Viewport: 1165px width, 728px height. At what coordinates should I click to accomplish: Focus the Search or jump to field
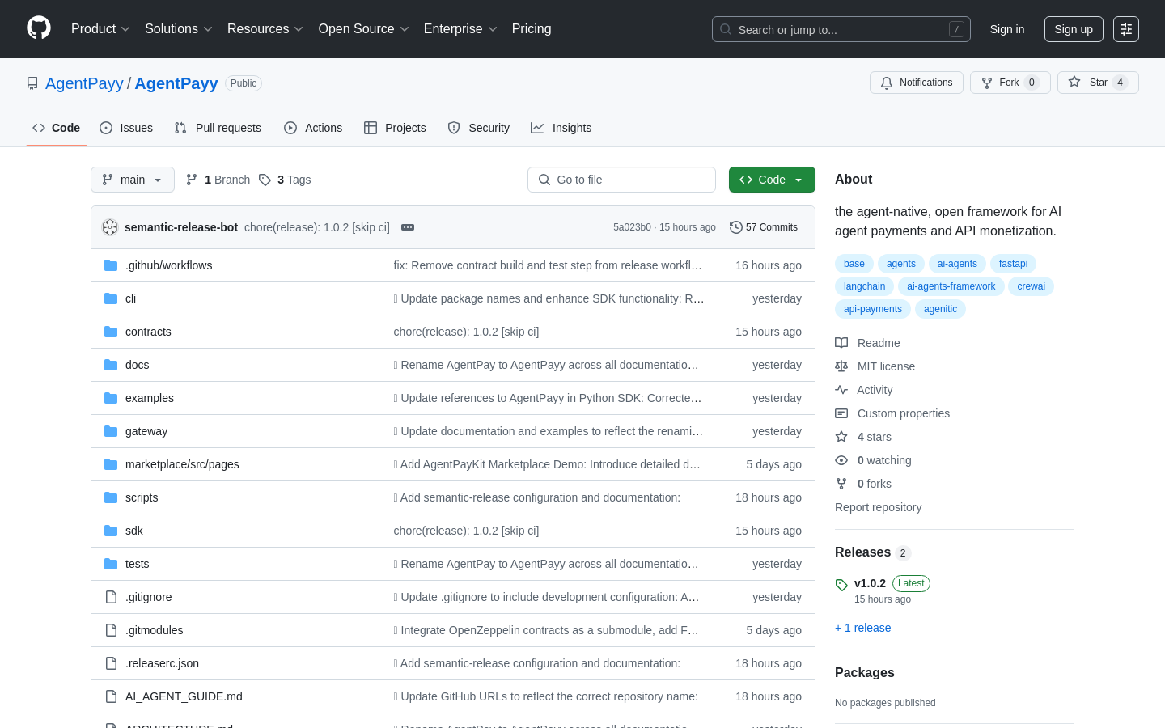[841, 29]
